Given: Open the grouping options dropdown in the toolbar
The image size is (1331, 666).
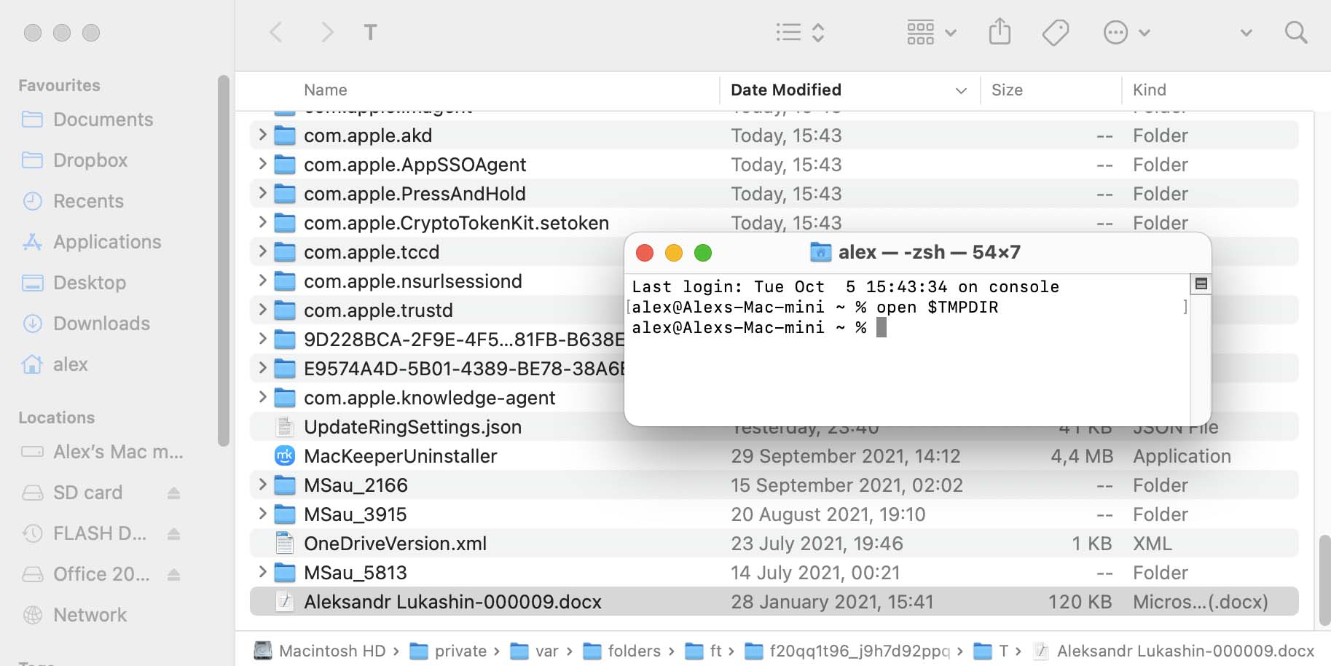Looking at the screenshot, I should tap(949, 32).
